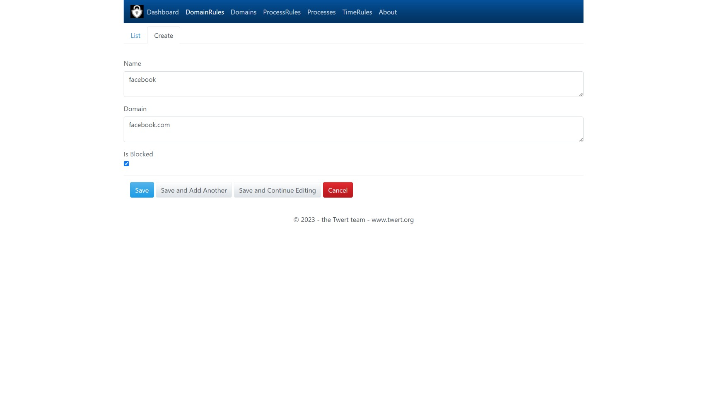The width and height of the screenshot is (707, 398).
Task: Go to DomainRules in navbar
Action: click(x=205, y=12)
